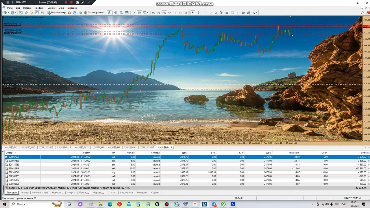Open the Файл menu
This screenshot has height=208, width=370.
(x=10, y=8)
